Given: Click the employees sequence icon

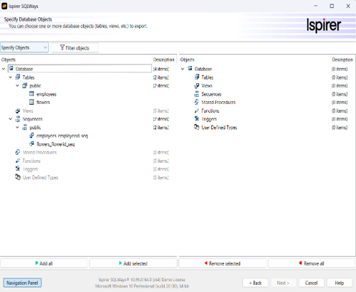Looking at the screenshot, I should [x=32, y=136].
